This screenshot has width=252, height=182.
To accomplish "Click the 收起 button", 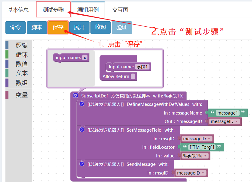I will click(x=100, y=28).
